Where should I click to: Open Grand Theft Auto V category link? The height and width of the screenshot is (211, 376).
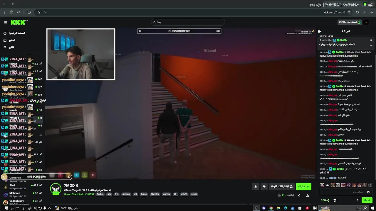[x=79, y=194]
